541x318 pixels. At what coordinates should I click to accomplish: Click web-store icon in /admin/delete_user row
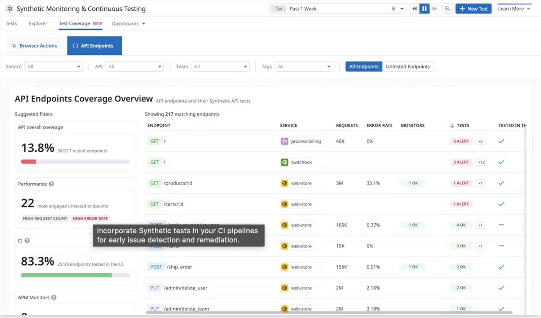(x=285, y=288)
